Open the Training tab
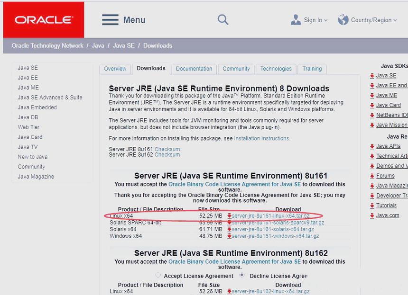The width and height of the screenshot is (408, 295). click(x=312, y=69)
